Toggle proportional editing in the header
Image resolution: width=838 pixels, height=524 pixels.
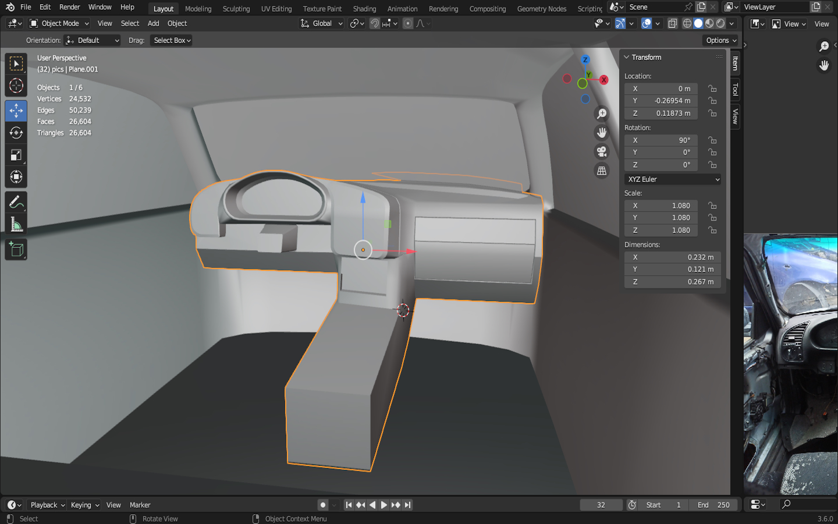click(x=408, y=23)
